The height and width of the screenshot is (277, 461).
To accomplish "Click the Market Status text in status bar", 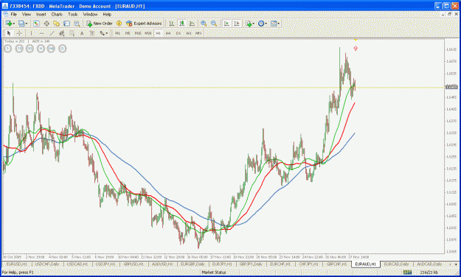I will click(x=213, y=273).
